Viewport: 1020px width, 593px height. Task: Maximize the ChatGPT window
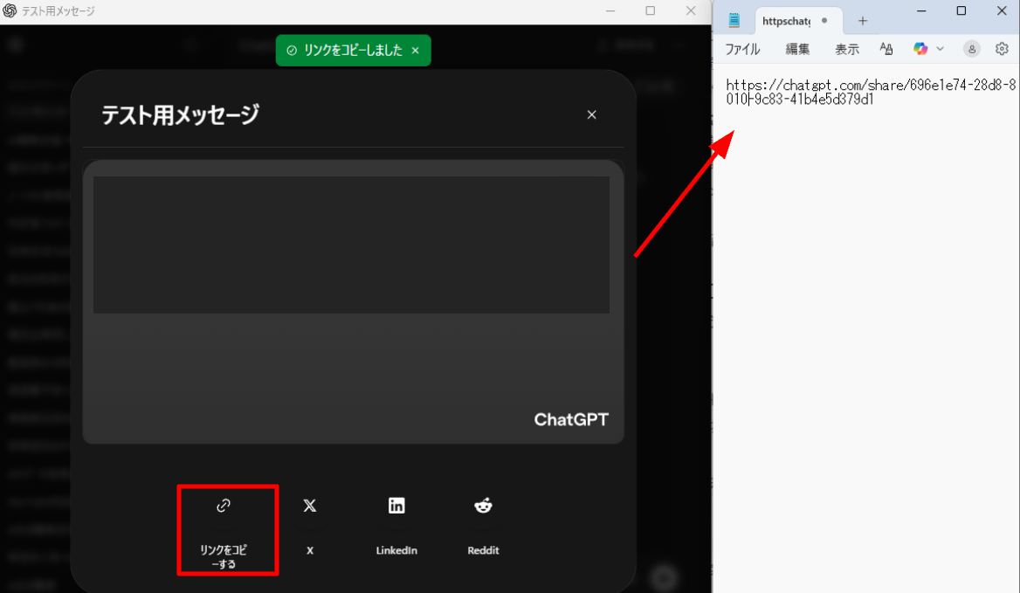(650, 11)
